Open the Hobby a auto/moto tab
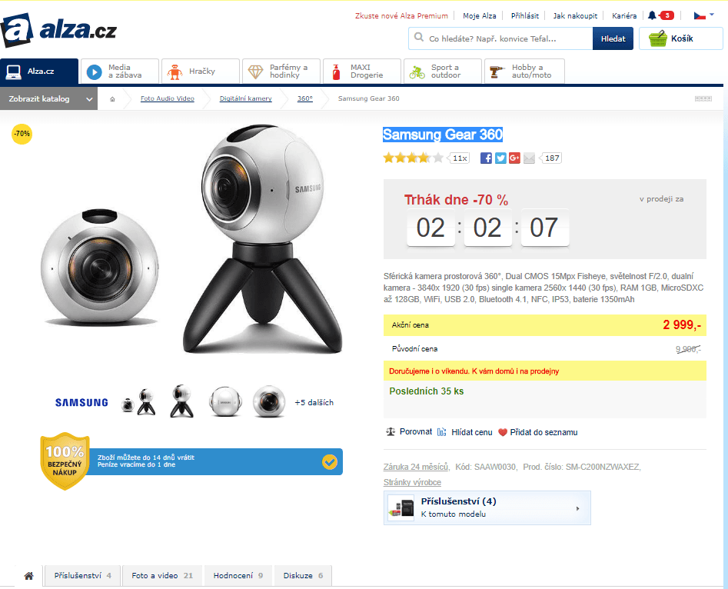The width and height of the screenshot is (728, 589). tap(524, 71)
